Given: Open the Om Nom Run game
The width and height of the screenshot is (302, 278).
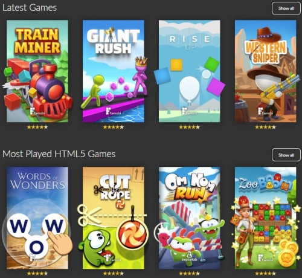Looking at the screenshot, I should click(190, 218).
